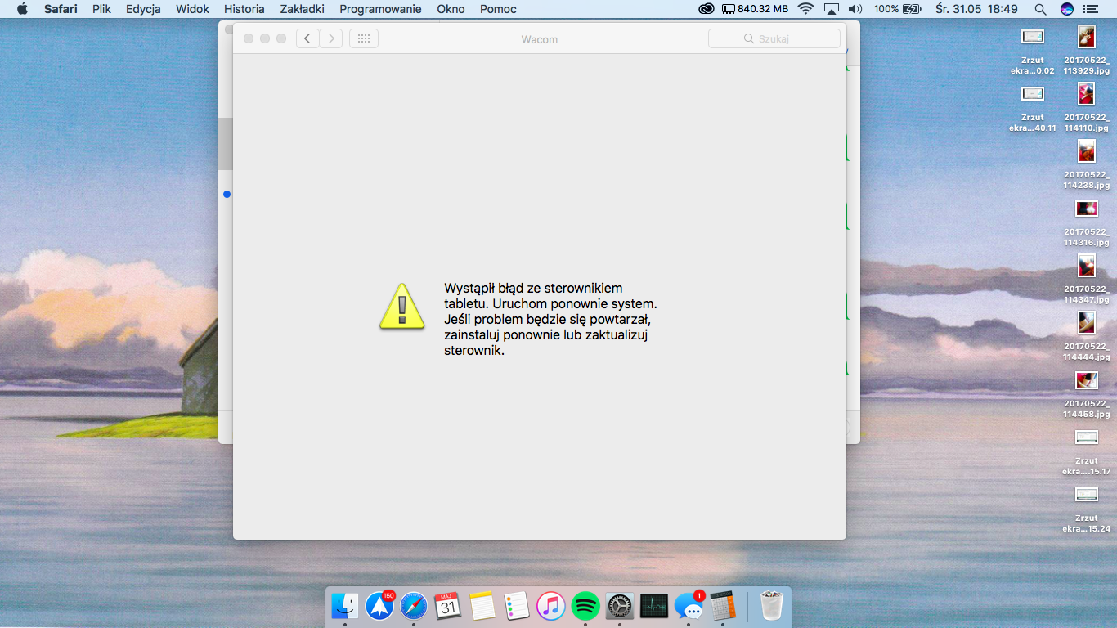Image resolution: width=1117 pixels, height=628 pixels.
Task: Open Spotify from the Dock
Action: 585,606
